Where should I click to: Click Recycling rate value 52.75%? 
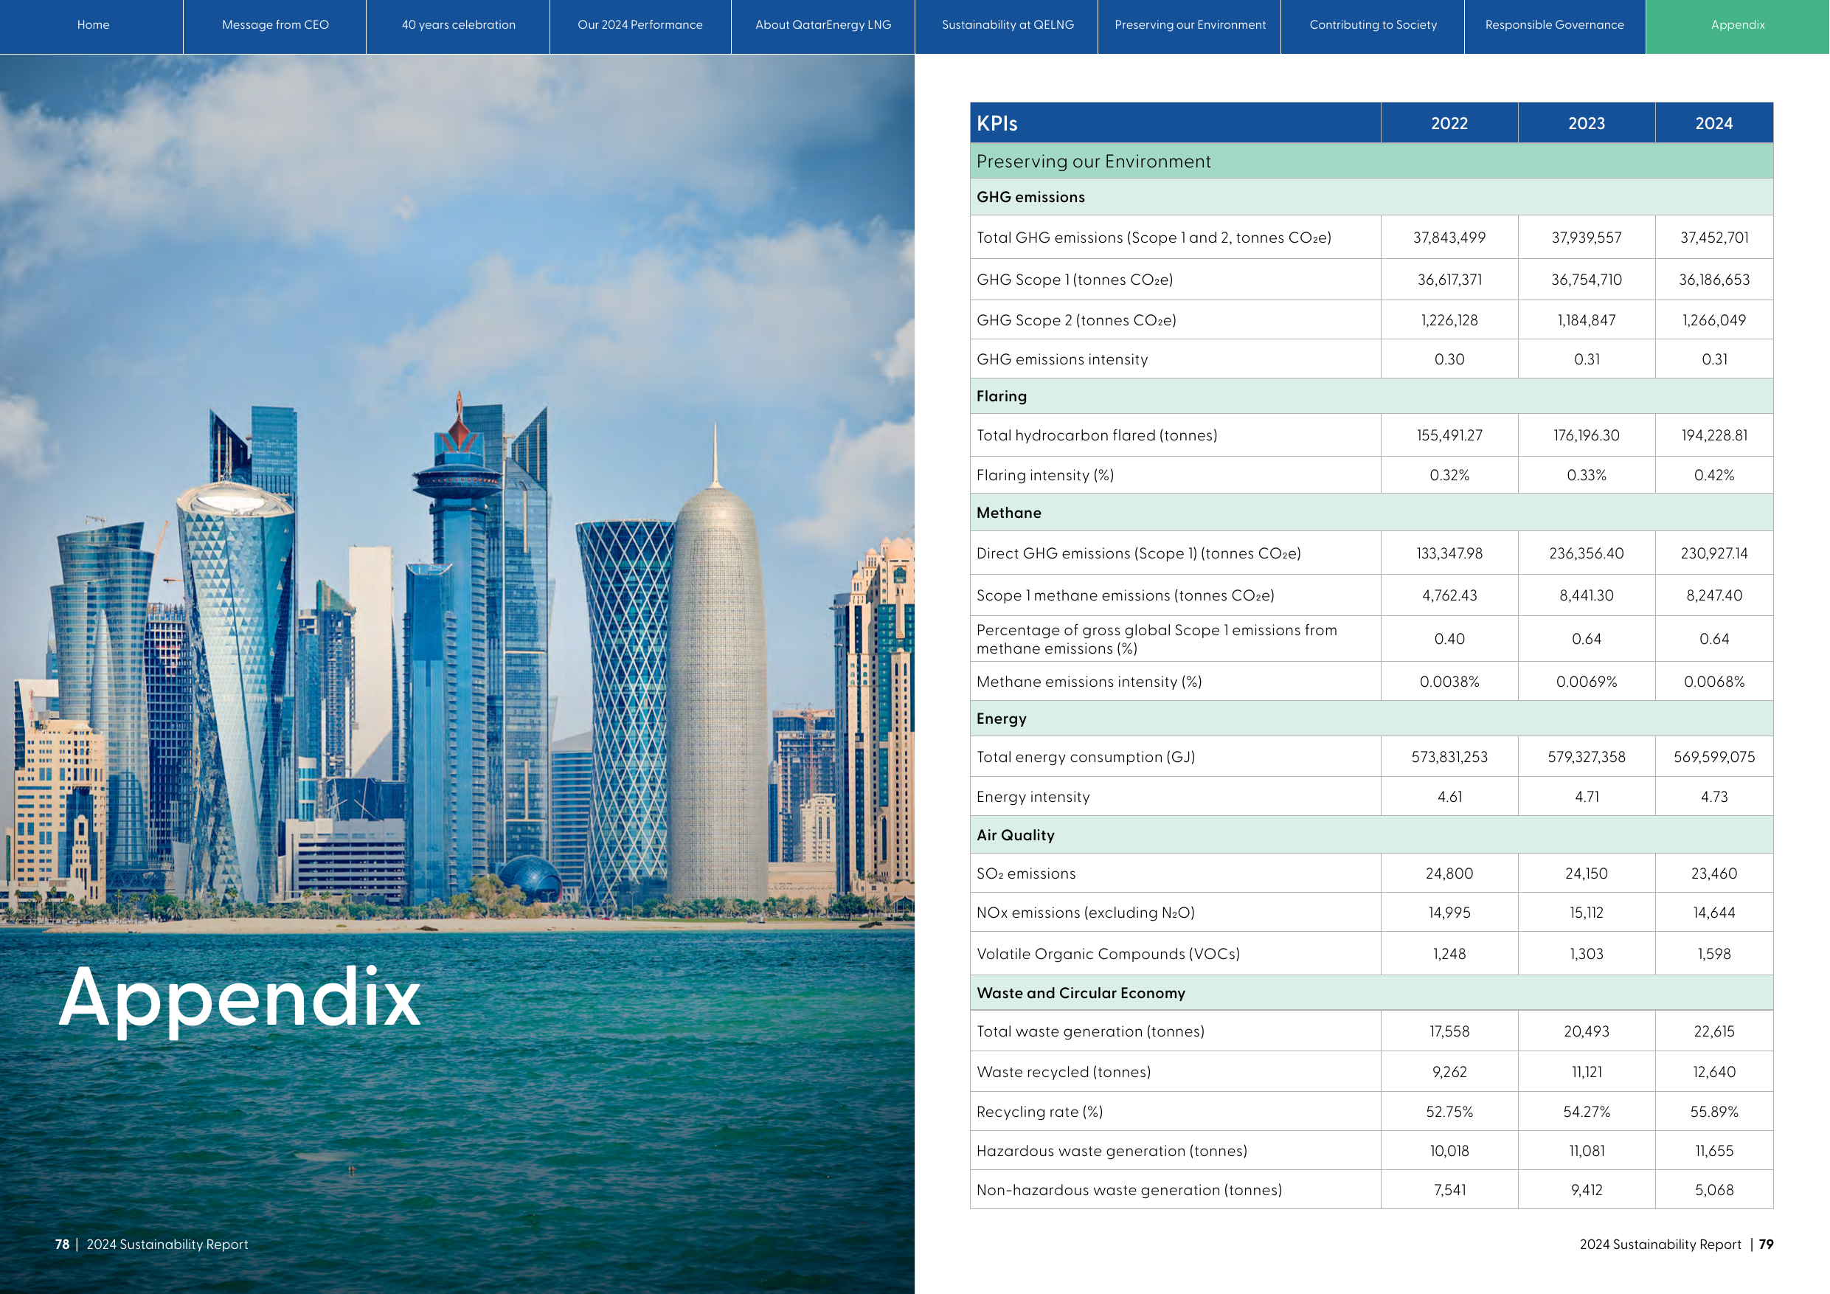point(1449,1112)
